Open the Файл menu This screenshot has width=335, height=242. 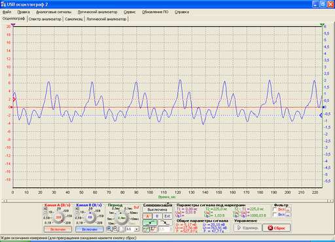tap(7, 12)
